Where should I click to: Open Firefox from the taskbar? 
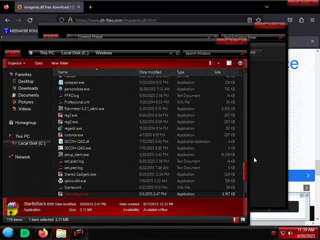(43, 233)
